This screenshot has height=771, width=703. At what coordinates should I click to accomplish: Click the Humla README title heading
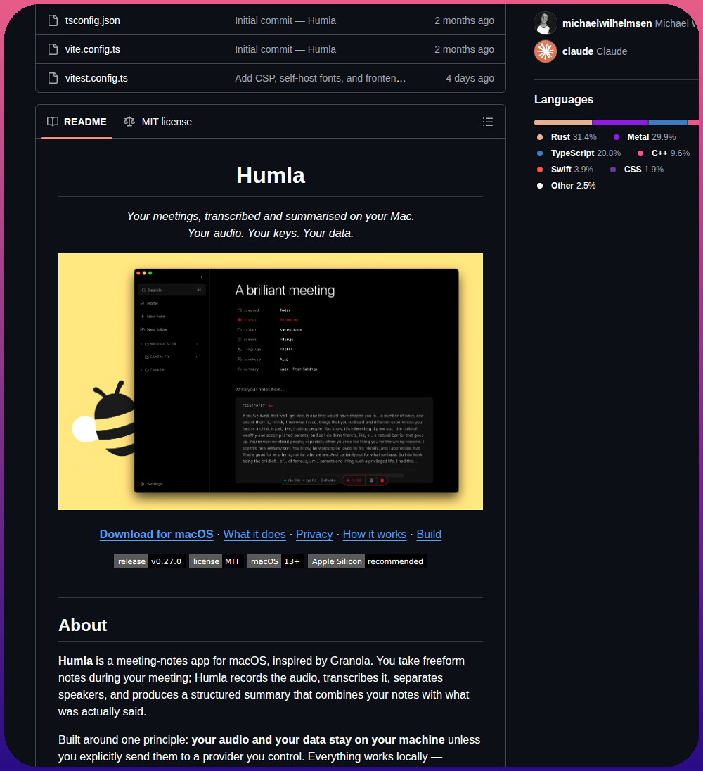pyautogui.click(x=271, y=176)
